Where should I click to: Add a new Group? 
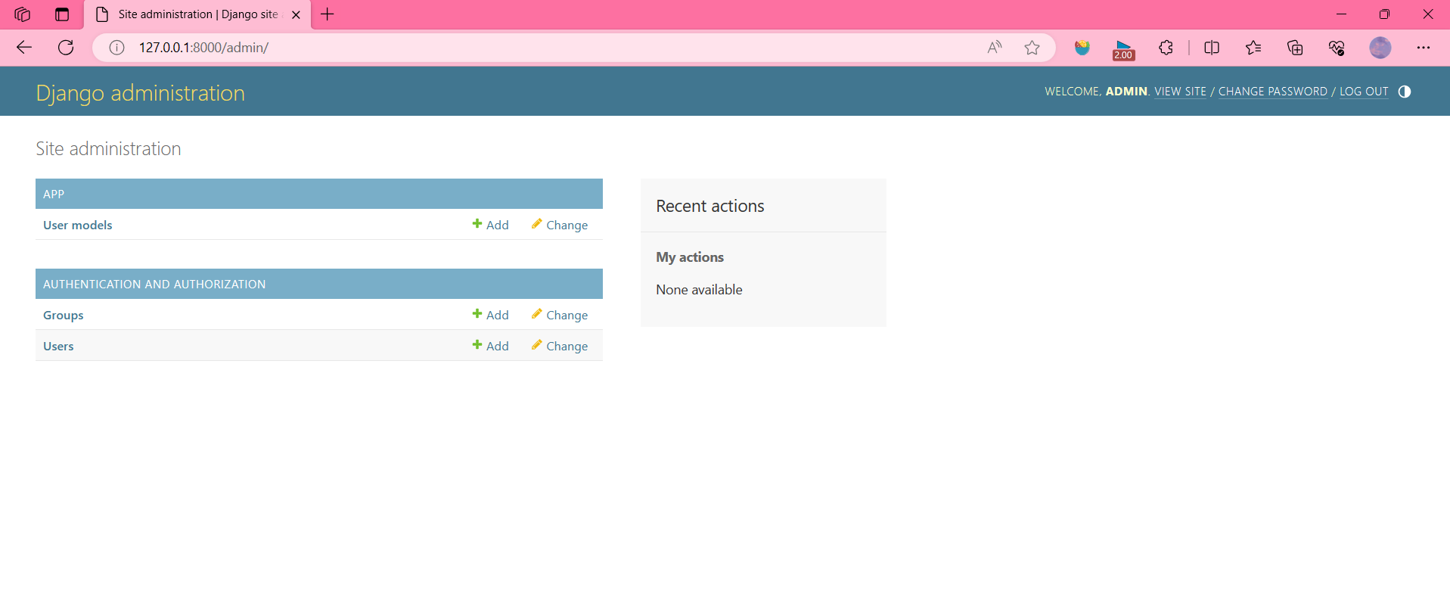click(x=490, y=315)
